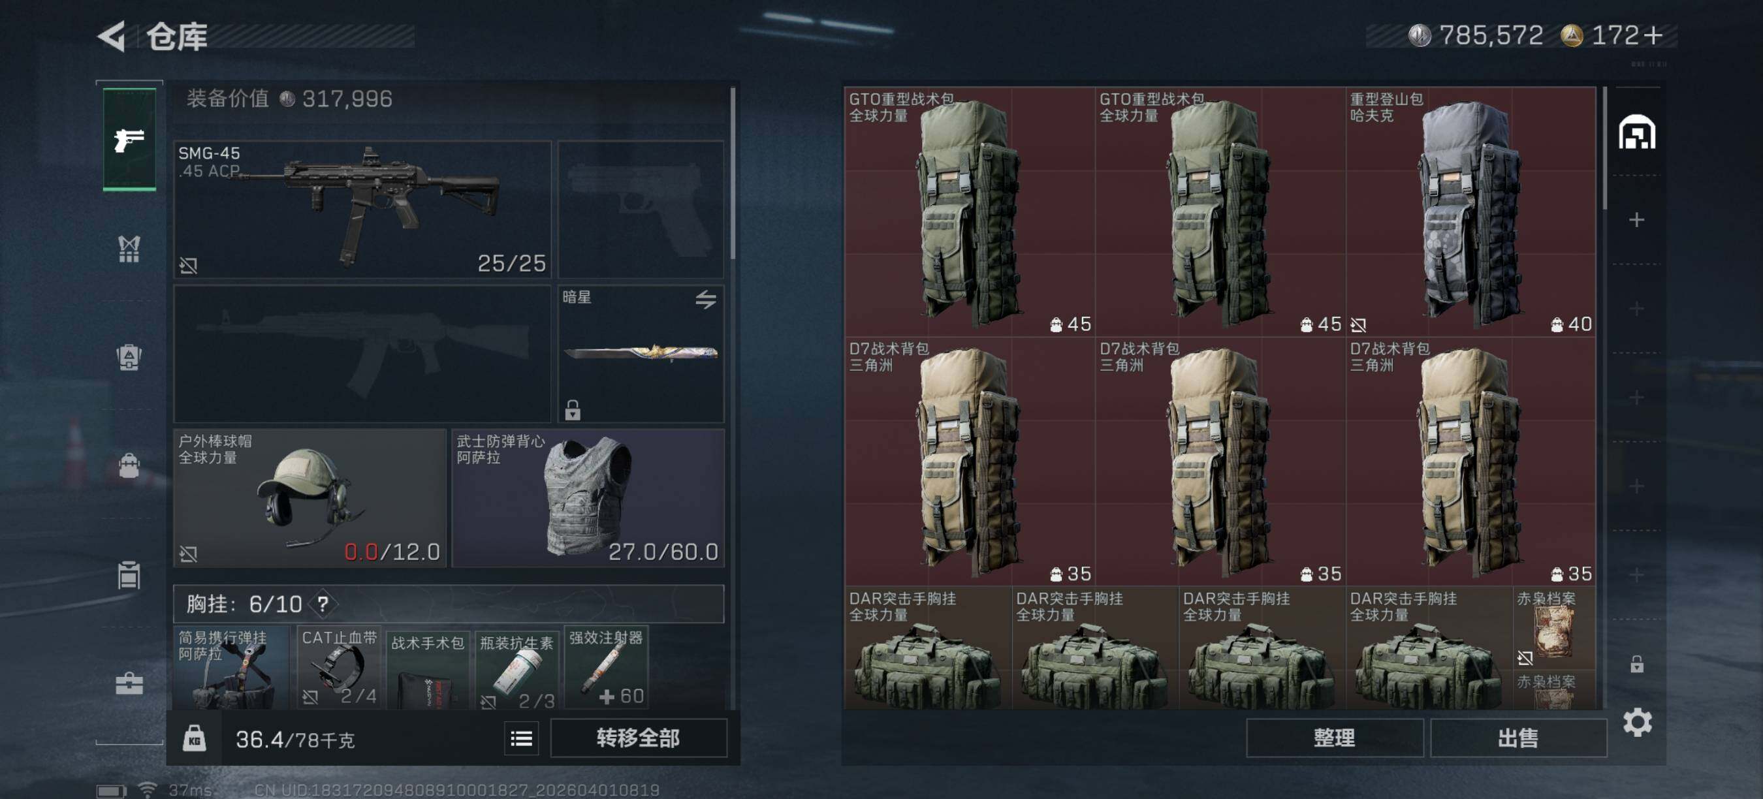
Task: Click the 出售 sell button
Action: tap(1518, 738)
